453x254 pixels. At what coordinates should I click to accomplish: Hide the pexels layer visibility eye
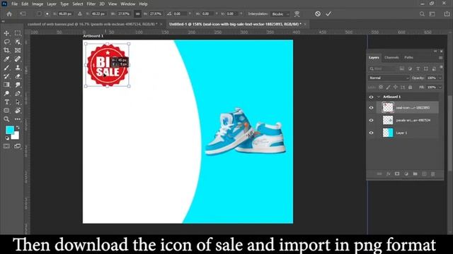pos(371,121)
